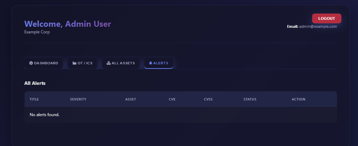This screenshot has width=358, height=146.
Task: Click the Status column header
Action: [x=250, y=99]
